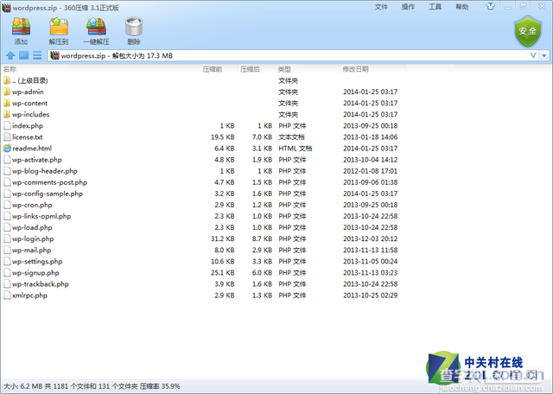Select the wp-trackback.php file name

41,284
